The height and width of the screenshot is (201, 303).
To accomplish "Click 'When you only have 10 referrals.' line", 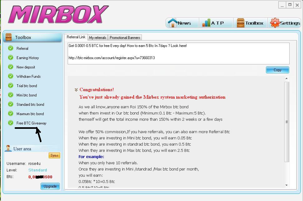I will point(108,163).
